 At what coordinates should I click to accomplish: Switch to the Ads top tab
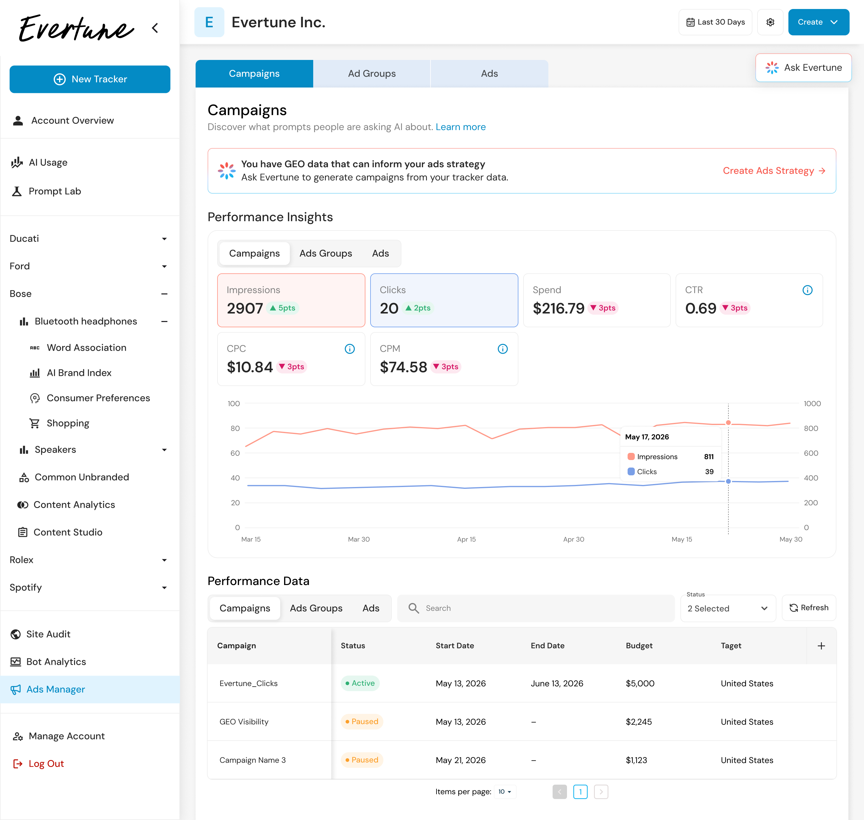(x=490, y=73)
